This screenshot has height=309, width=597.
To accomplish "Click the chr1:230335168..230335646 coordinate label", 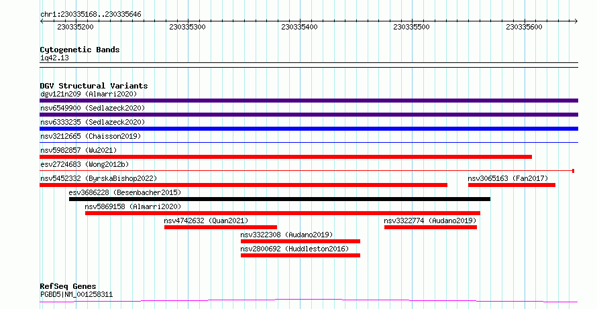I will (91, 15).
